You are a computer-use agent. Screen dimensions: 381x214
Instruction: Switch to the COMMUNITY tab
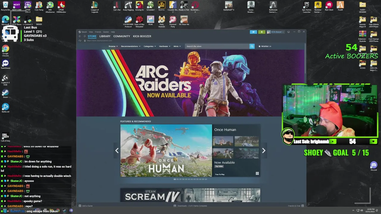[x=122, y=36]
